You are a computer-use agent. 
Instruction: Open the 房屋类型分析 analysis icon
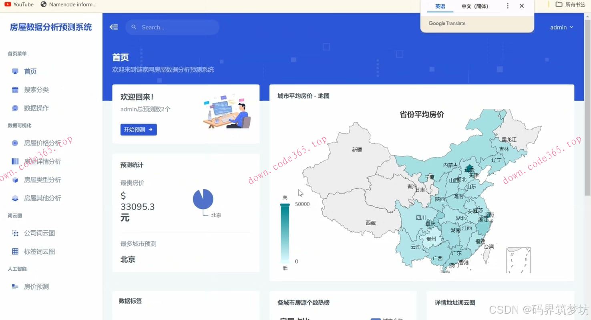tap(15, 180)
